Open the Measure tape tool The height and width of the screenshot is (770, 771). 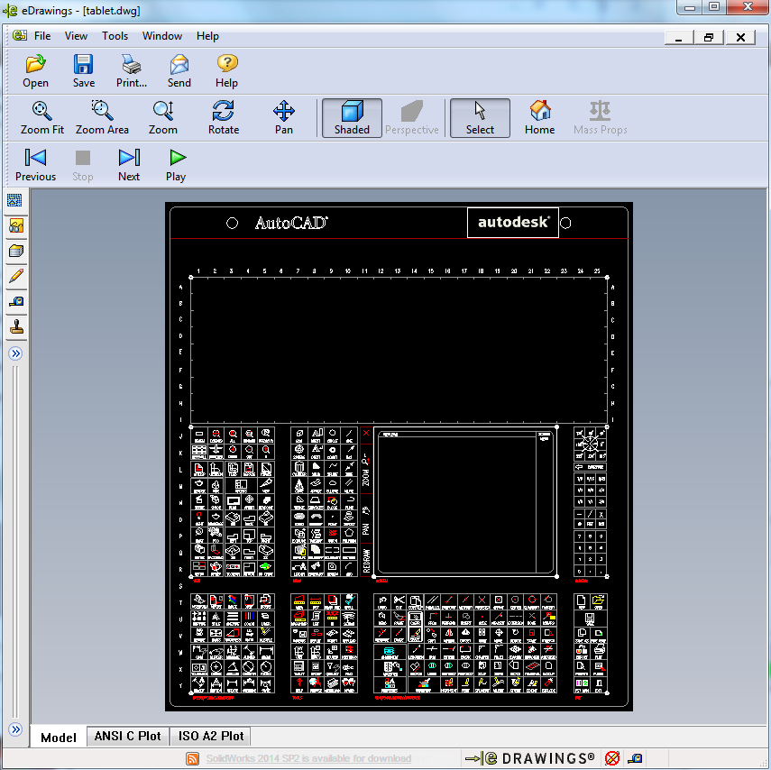point(15,302)
